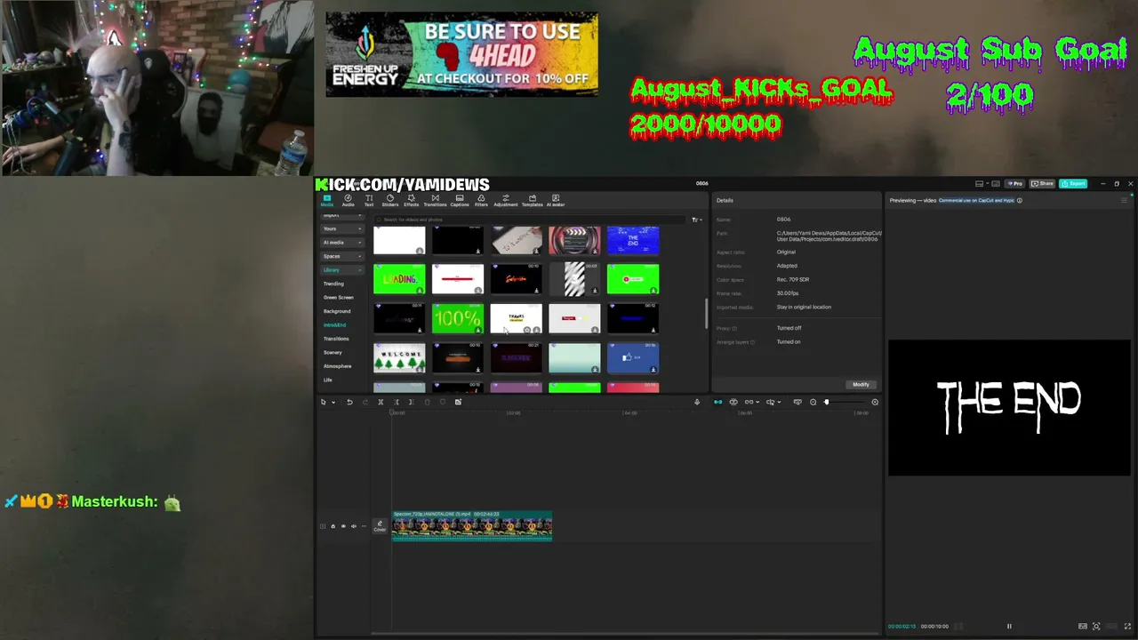Open the Adjustment tab
Screen dimensions: 1138x640
506,201
